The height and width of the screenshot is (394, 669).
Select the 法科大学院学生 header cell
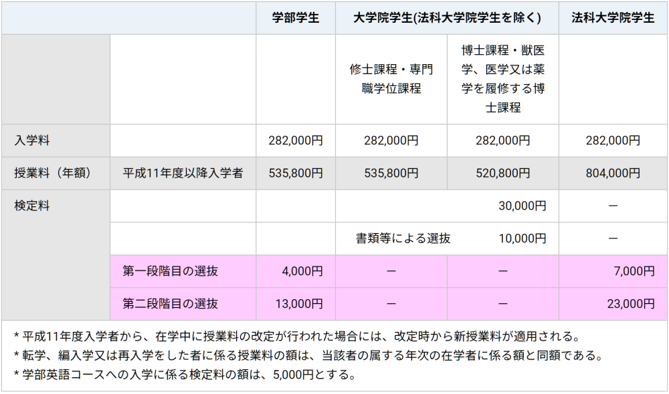coord(613,18)
